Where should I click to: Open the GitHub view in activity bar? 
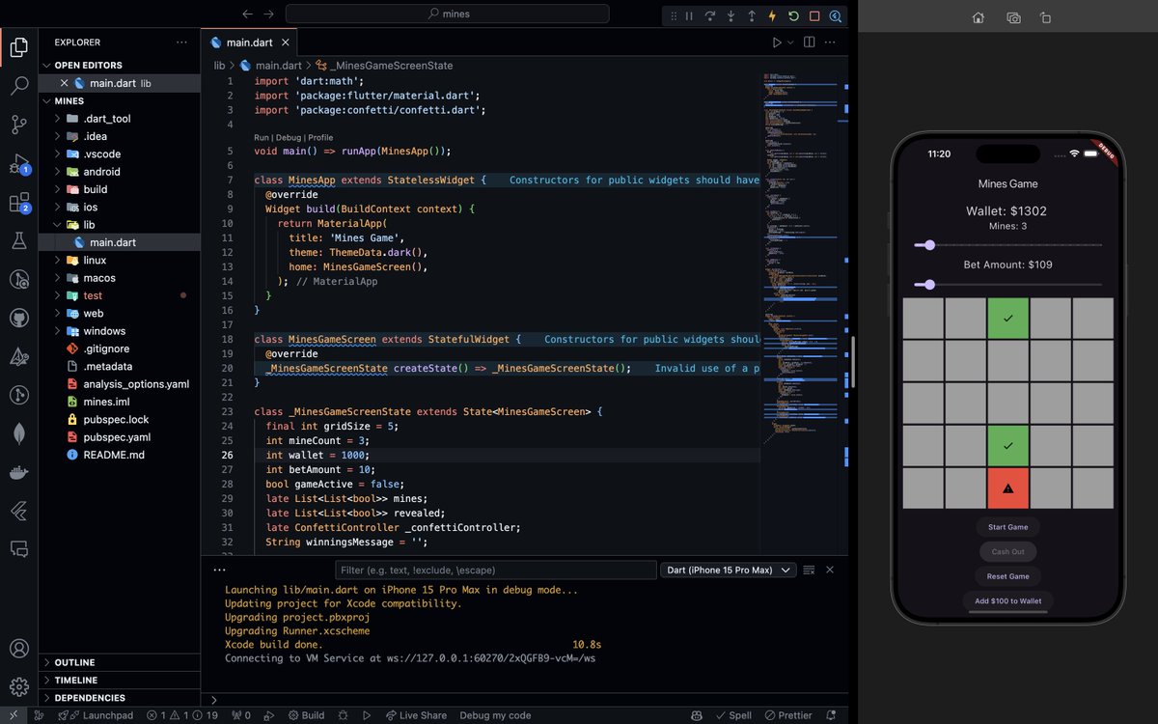pos(18,318)
